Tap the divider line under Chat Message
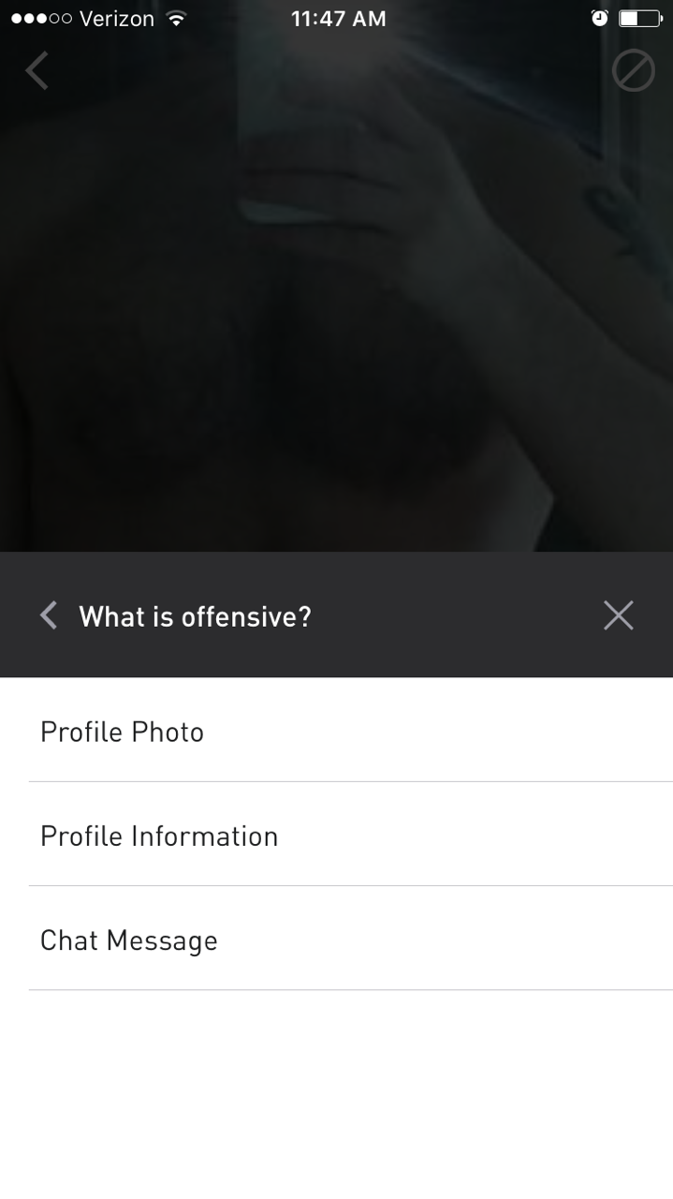This screenshot has height=1199, width=673. coord(350,989)
